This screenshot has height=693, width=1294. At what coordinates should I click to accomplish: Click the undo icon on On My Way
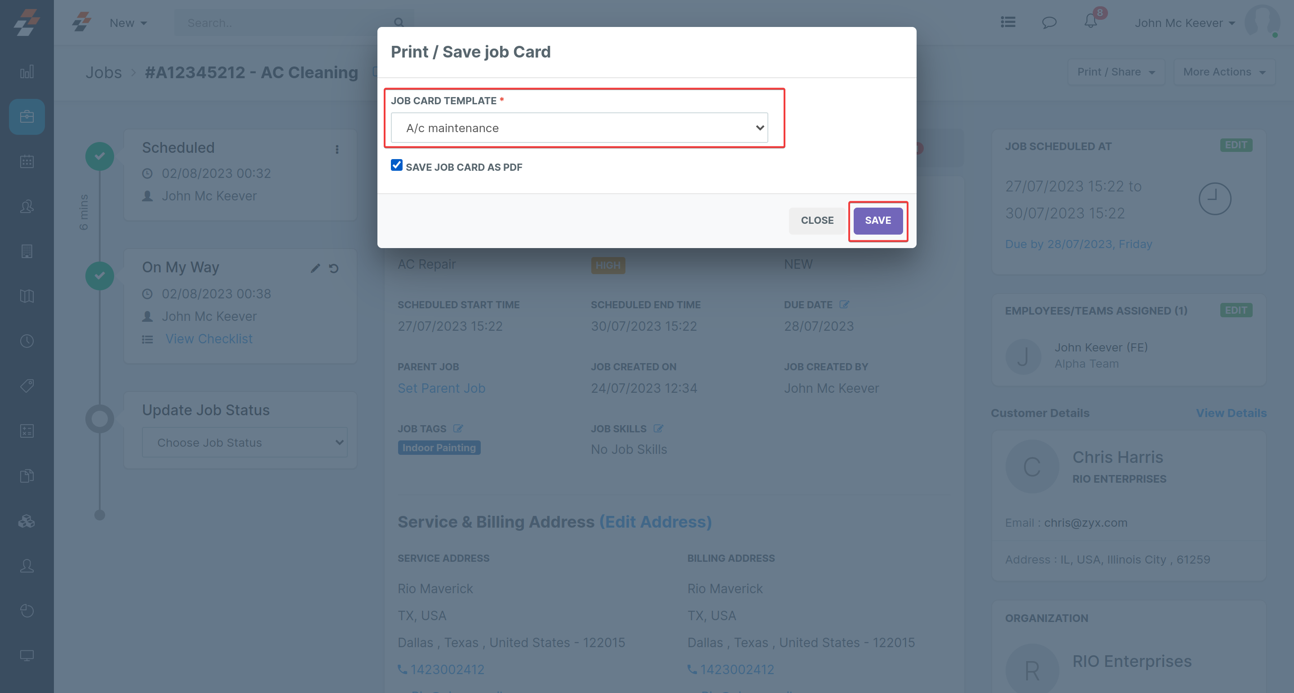pyautogui.click(x=333, y=268)
